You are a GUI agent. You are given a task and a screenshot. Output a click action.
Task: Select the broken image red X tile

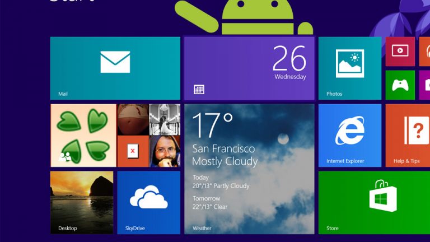[x=133, y=151]
